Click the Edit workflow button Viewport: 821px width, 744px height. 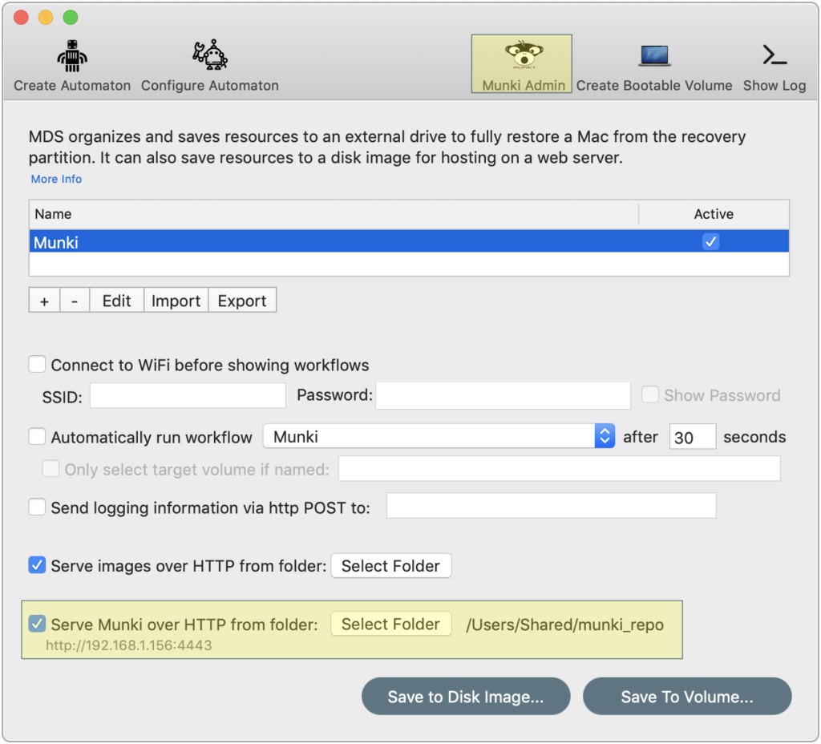[117, 301]
